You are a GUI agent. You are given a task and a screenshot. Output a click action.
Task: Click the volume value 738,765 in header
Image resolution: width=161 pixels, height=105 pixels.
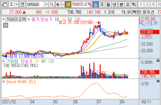pyautogui.click(x=74, y=12)
